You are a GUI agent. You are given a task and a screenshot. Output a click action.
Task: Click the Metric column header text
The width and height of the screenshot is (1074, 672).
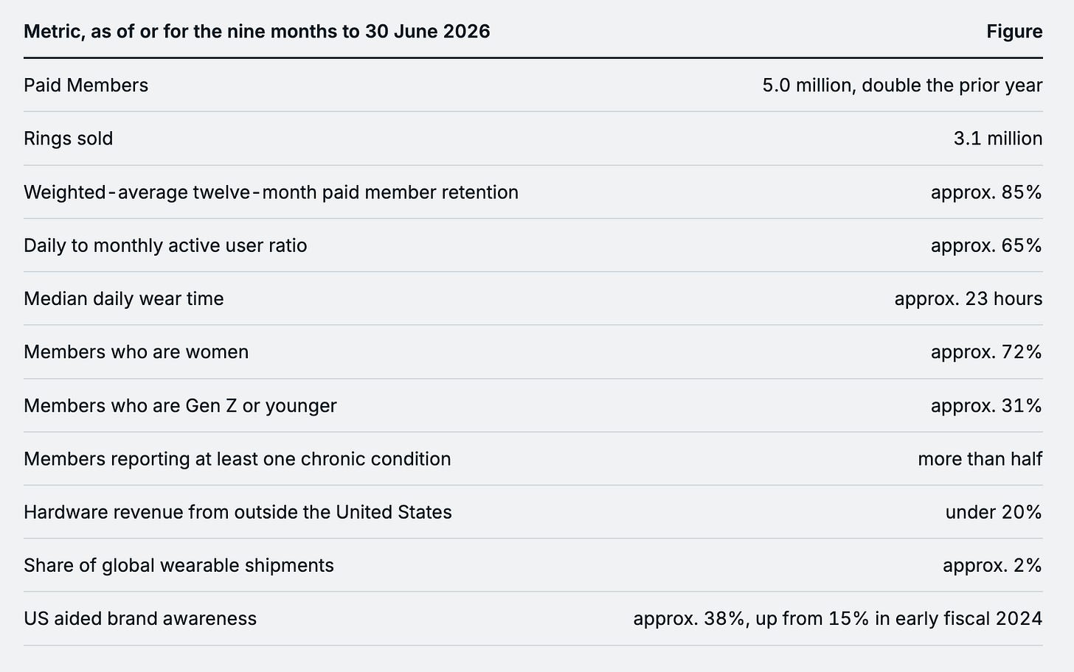pos(257,32)
